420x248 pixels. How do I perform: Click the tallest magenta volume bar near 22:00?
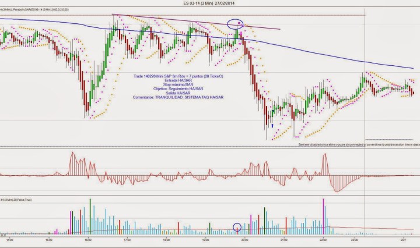click(323, 214)
